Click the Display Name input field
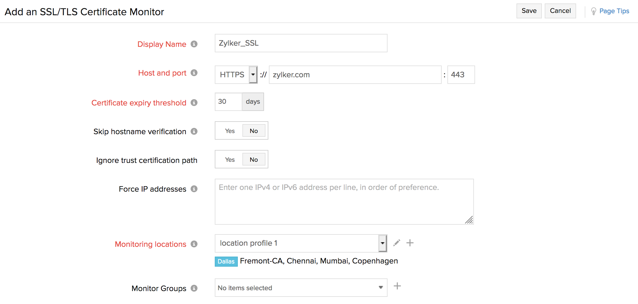638x304 pixels. coord(301,43)
